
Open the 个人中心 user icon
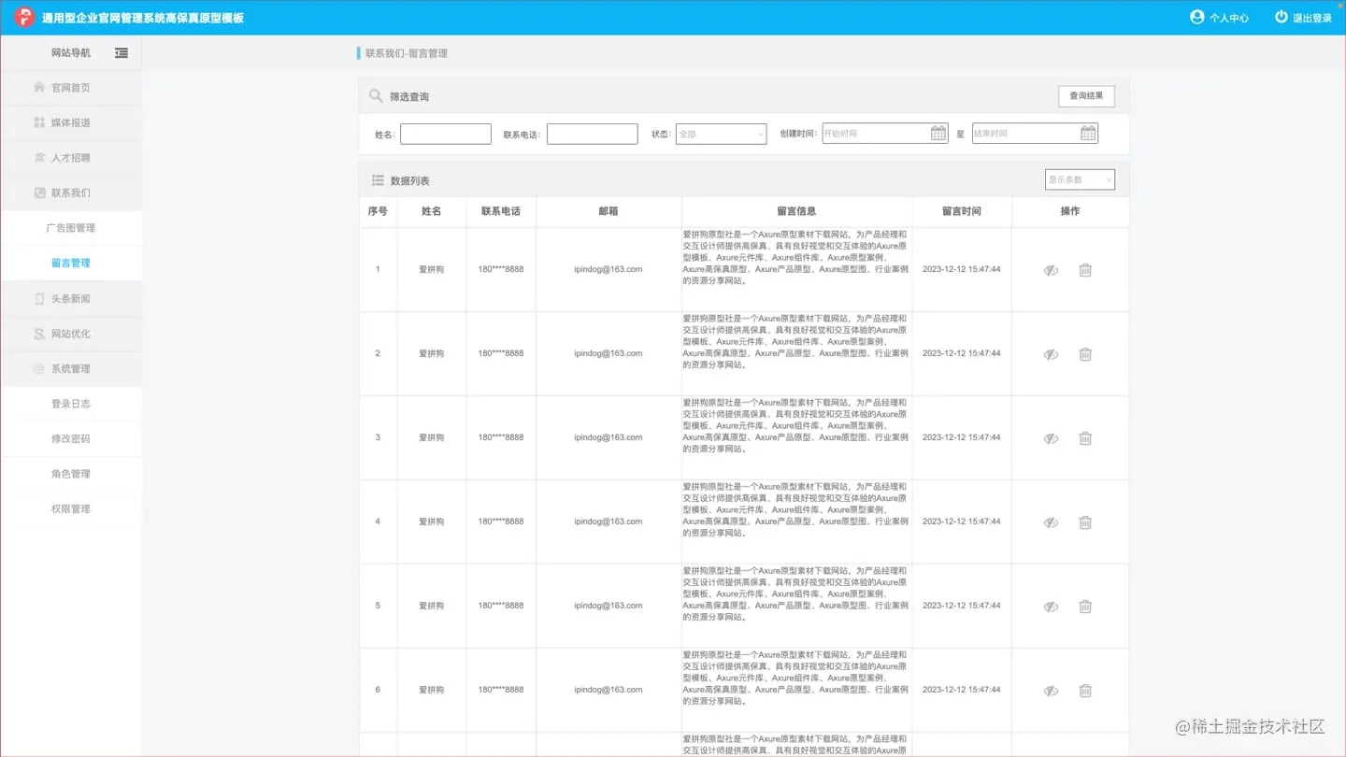click(1196, 17)
